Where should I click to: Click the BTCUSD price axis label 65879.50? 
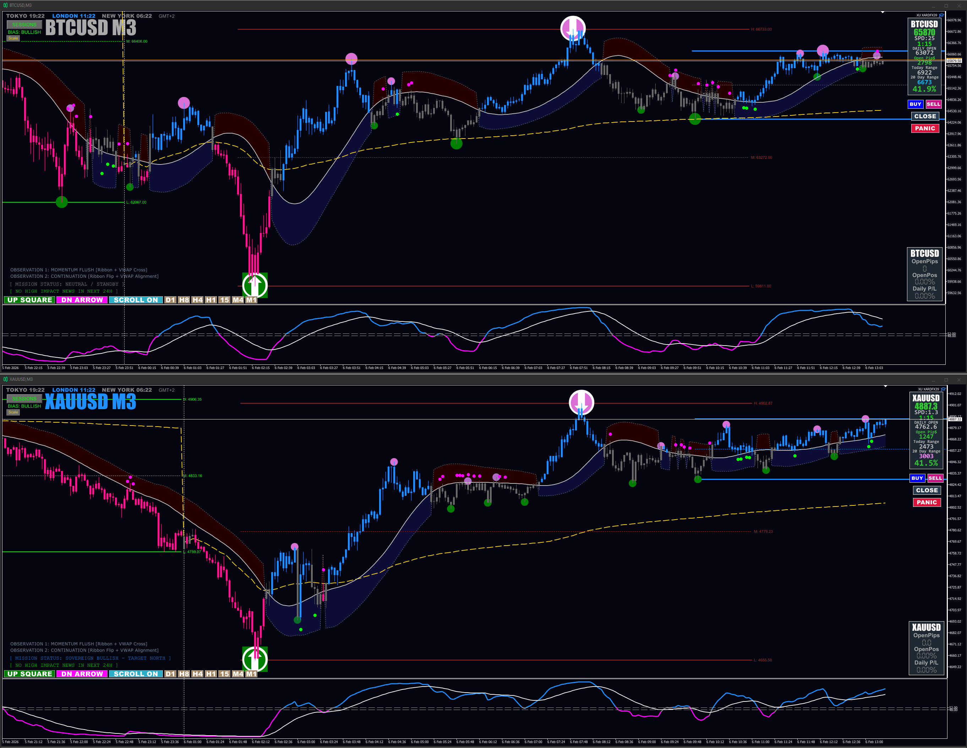point(954,61)
